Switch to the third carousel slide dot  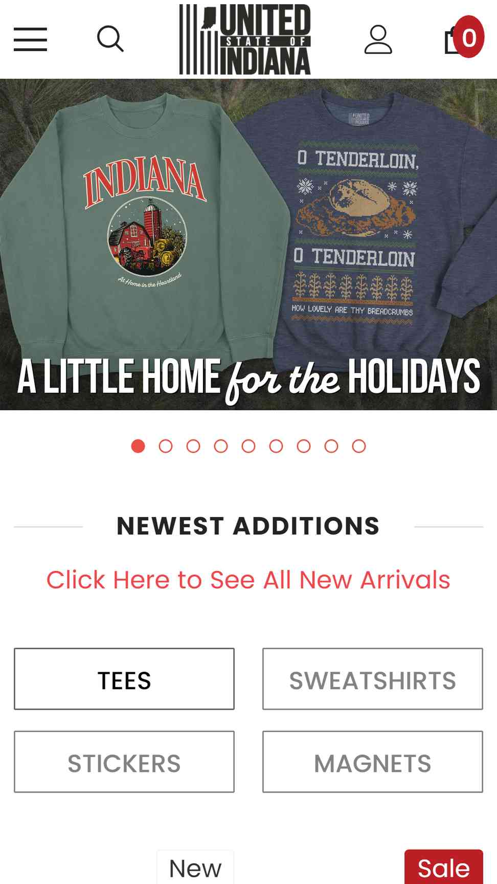(193, 446)
